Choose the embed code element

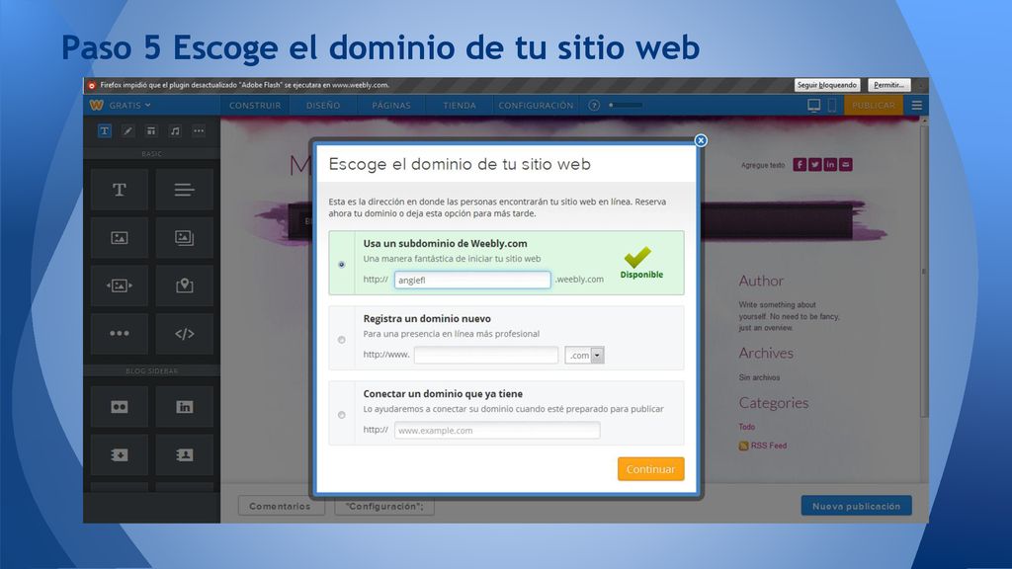click(x=184, y=334)
